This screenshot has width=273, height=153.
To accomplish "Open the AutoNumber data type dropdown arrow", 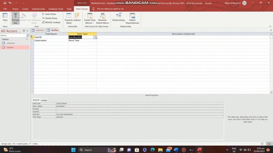I will (95, 37).
